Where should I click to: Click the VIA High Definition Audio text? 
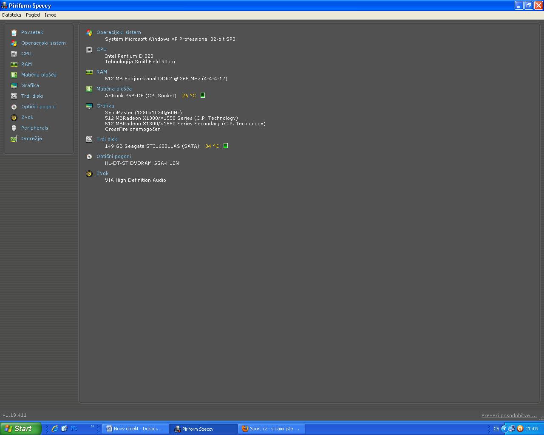136,180
